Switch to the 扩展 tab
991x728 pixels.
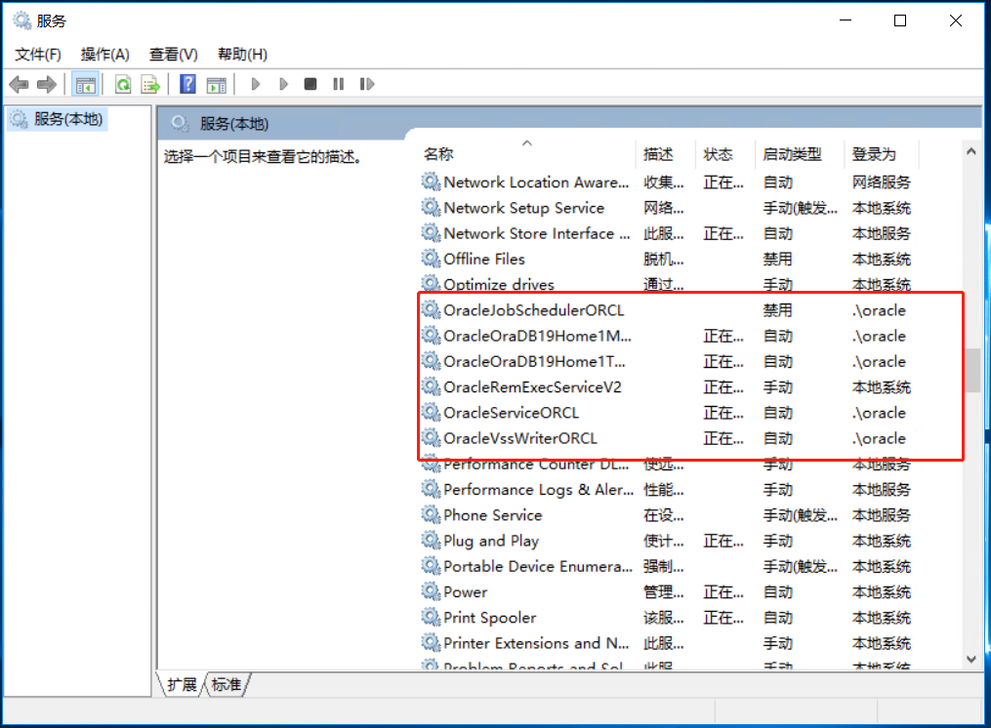tap(182, 684)
